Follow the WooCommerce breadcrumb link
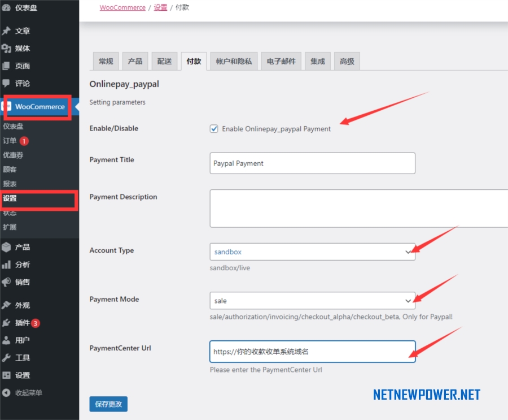This screenshot has height=420, width=508. click(x=122, y=7)
